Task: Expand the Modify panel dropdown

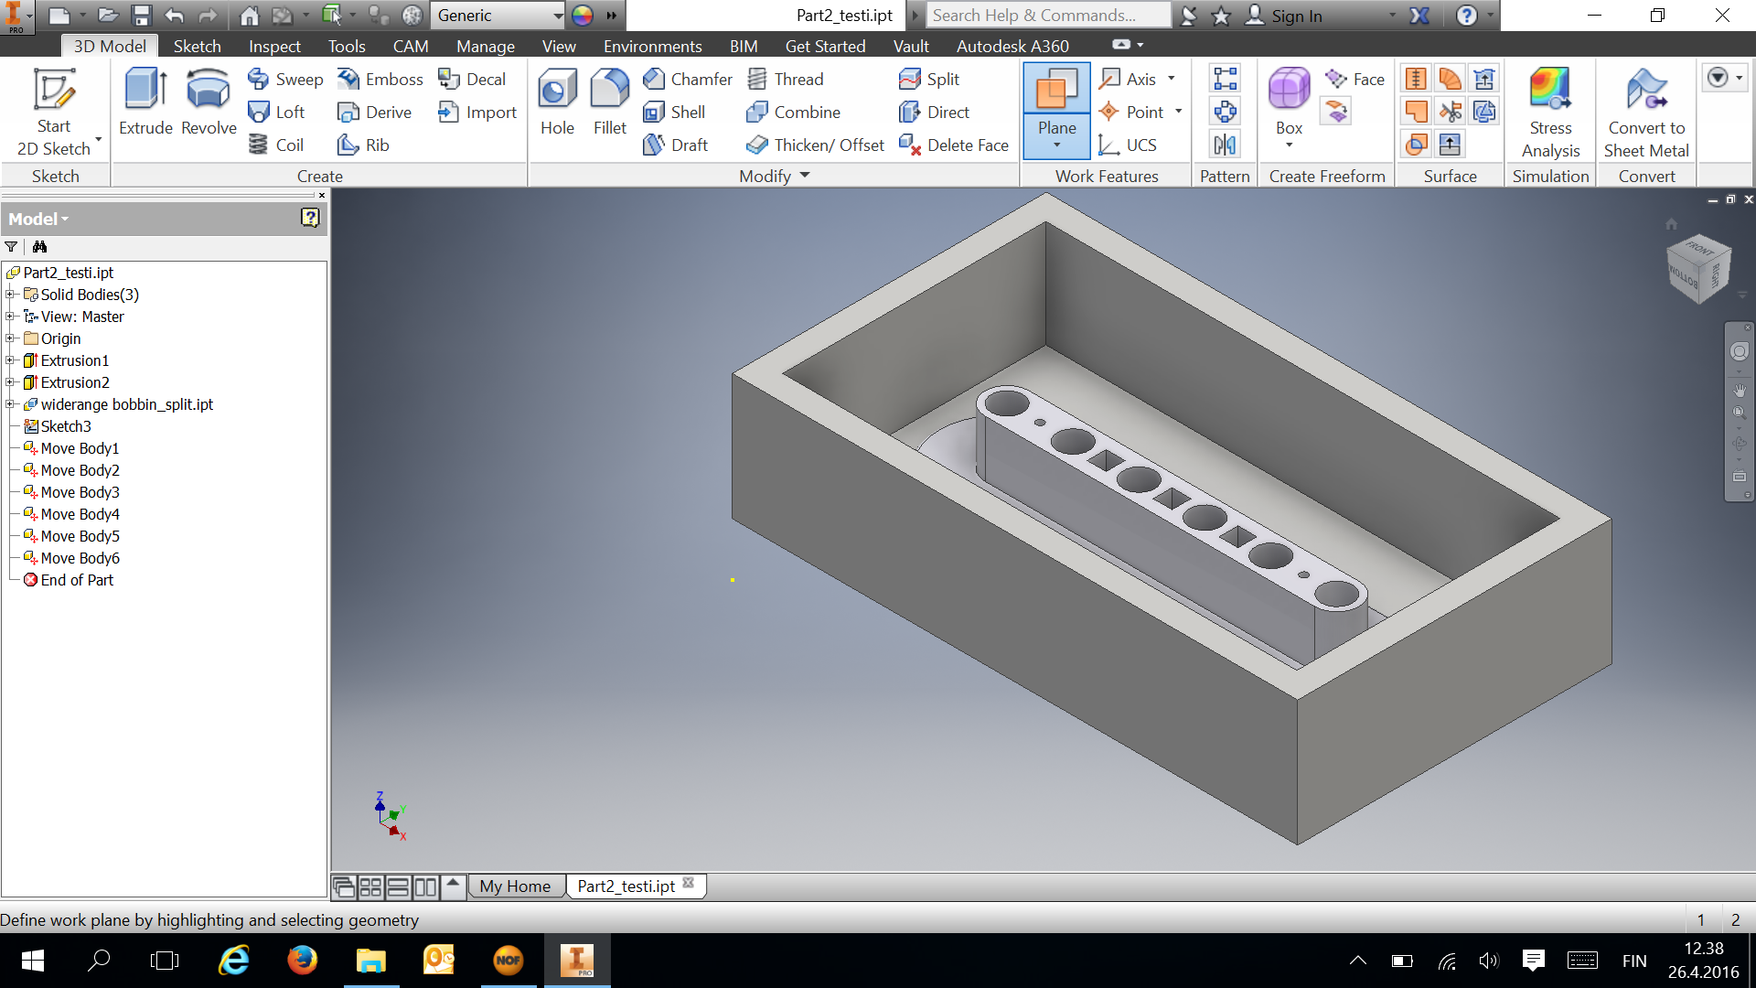Action: [805, 176]
